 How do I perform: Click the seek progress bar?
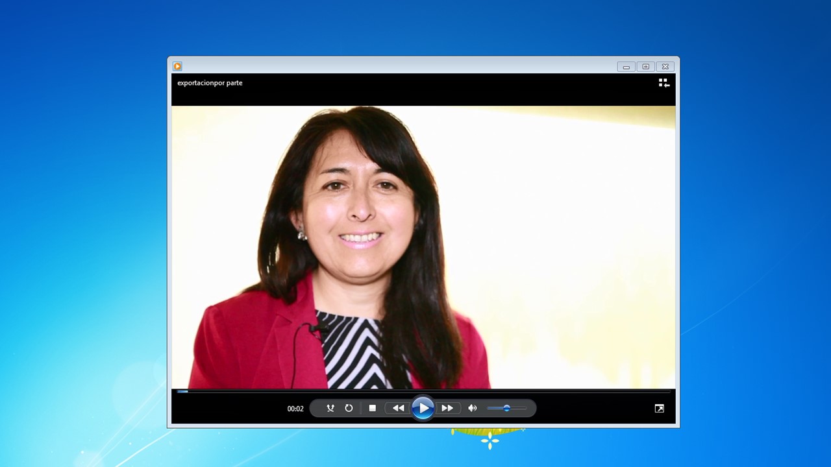tap(423, 391)
